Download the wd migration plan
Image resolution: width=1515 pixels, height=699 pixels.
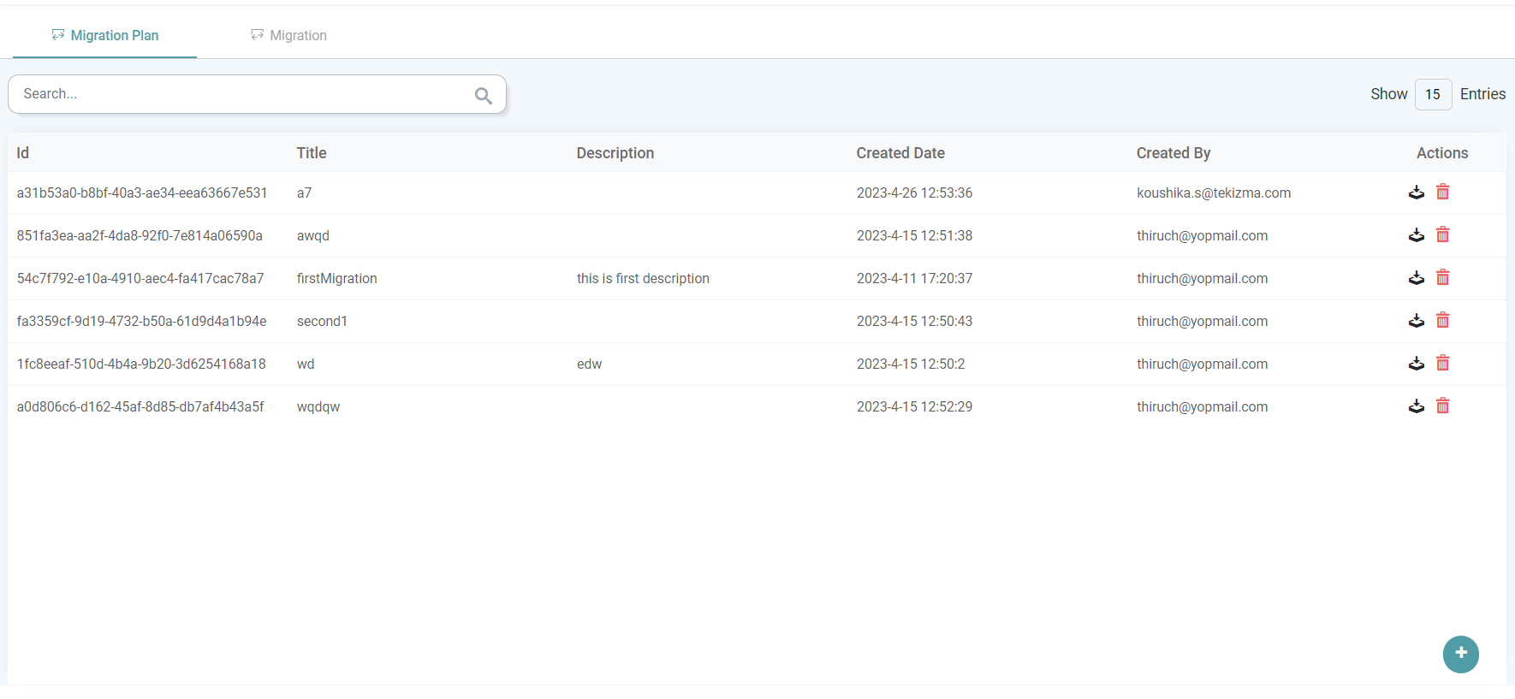1416,364
